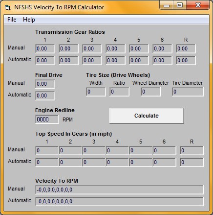Viewport: 213px width, 215px height.
Task: Close the NFSHS calculator window
Action: [198, 5]
